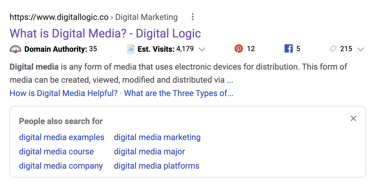Screen dimensions: 373x185
Task: Open the Digital Marketing breadcrumb link
Action: pos(146,17)
